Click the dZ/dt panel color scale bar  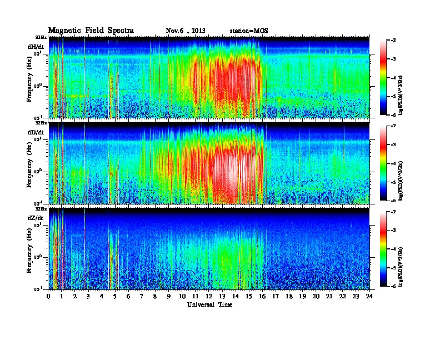tap(383, 249)
